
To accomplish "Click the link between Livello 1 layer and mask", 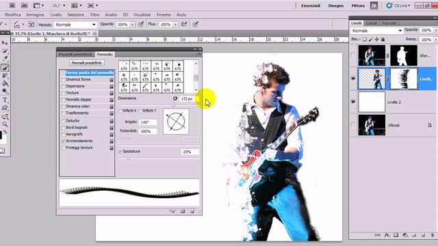I will point(388,79).
